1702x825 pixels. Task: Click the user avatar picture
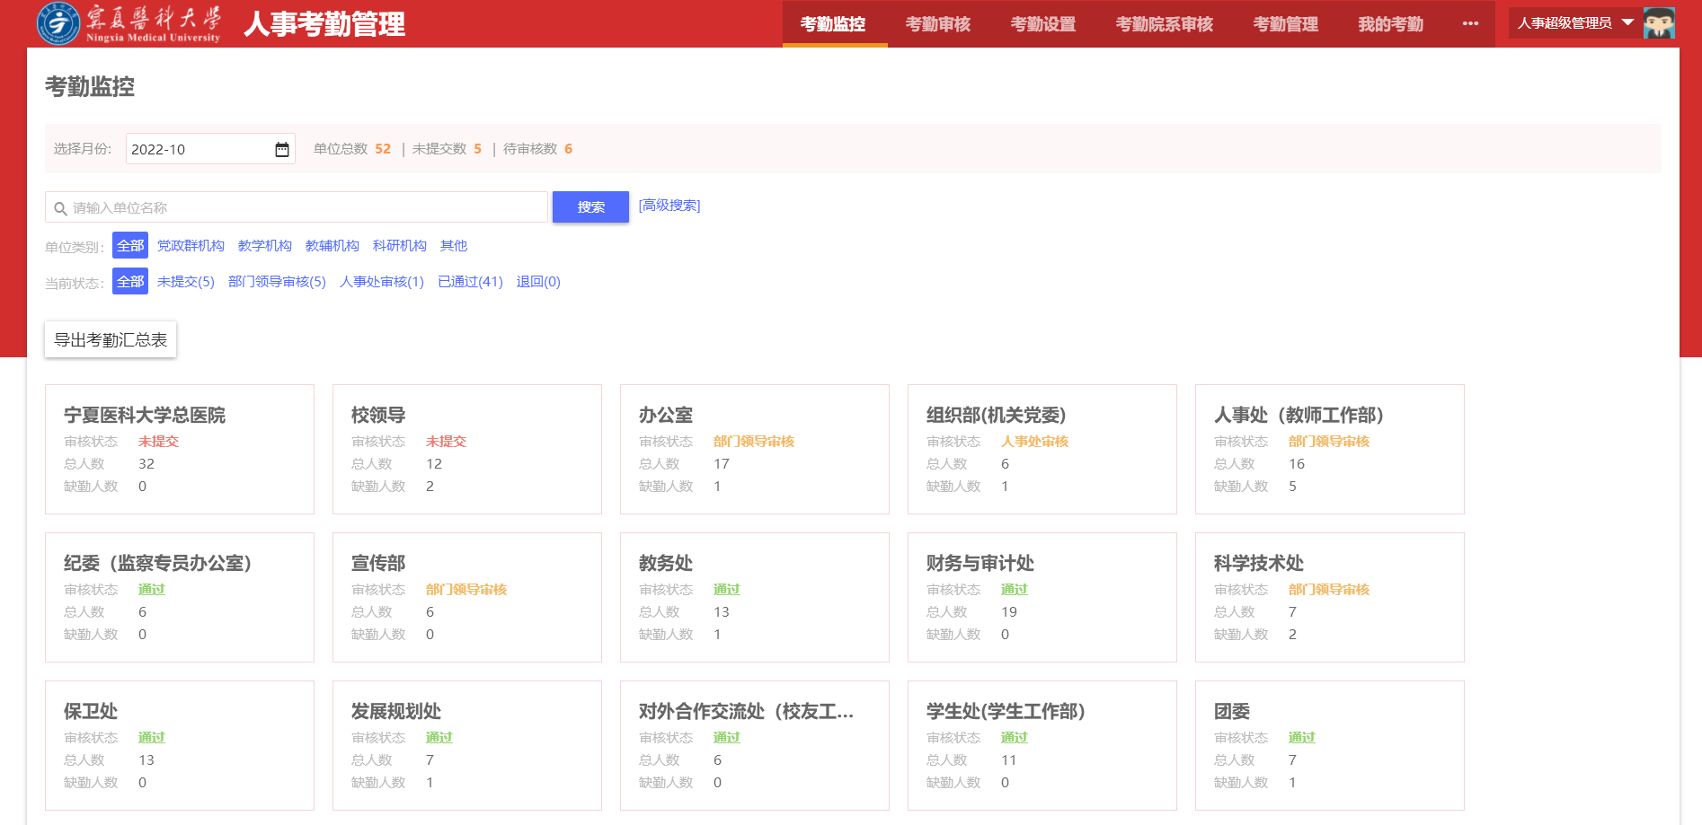tap(1659, 23)
